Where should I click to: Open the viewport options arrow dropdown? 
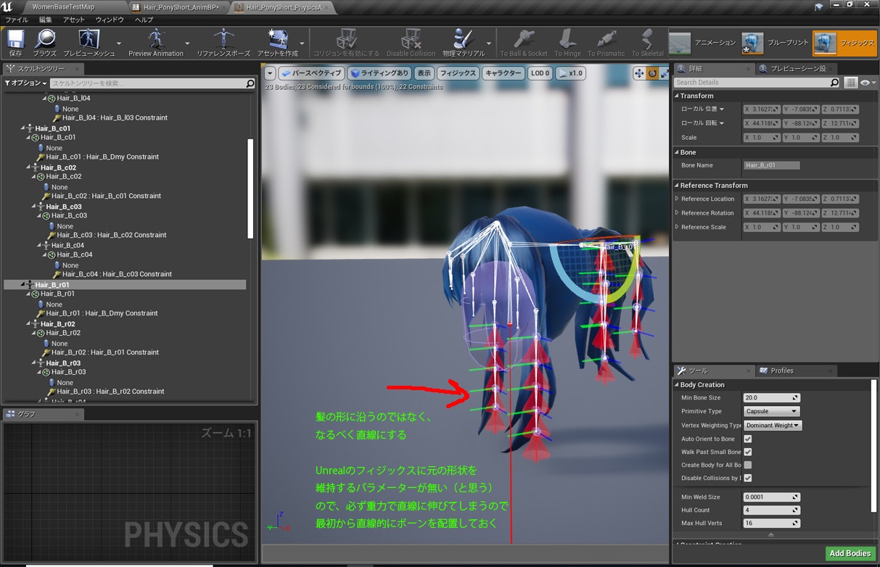coord(270,73)
